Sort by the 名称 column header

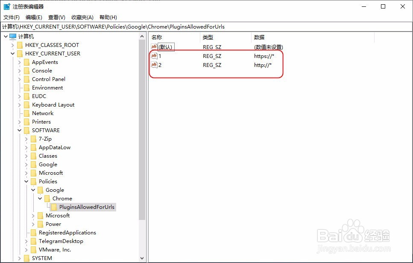pyautogui.click(x=174, y=38)
